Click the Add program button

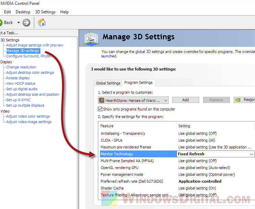[186, 100]
